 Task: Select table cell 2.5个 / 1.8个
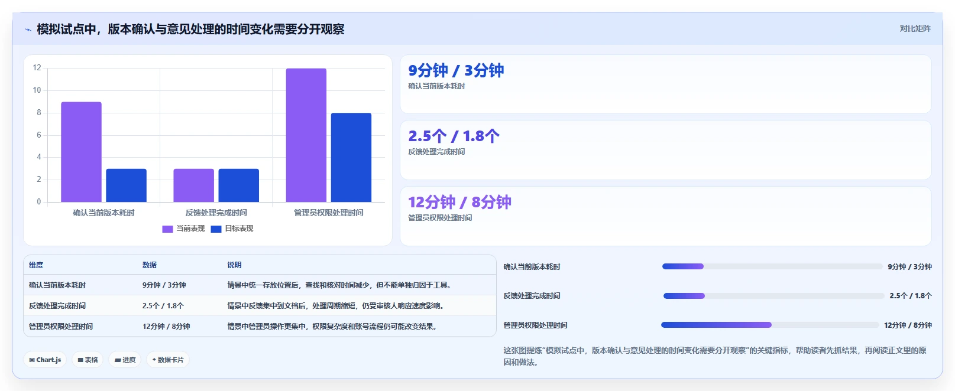point(163,306)
